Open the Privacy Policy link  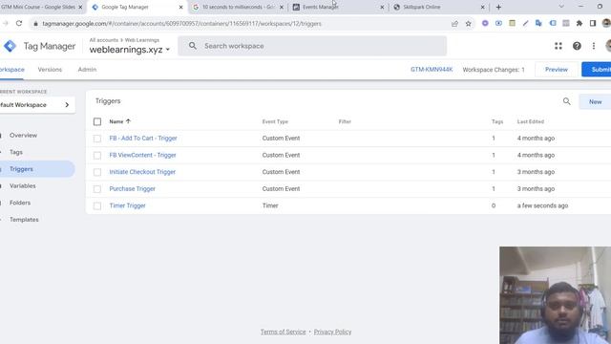click(332, 332)
